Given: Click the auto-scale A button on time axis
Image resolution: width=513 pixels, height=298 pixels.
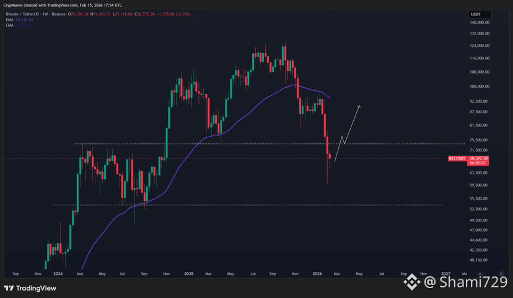Looking at the screenshot, I should tap(480, 274).
